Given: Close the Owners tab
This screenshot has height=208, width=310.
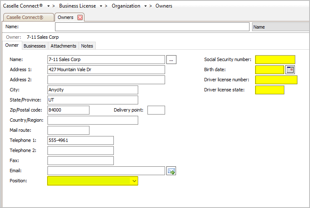Looking at the screenshot, I should click(80, 17).
